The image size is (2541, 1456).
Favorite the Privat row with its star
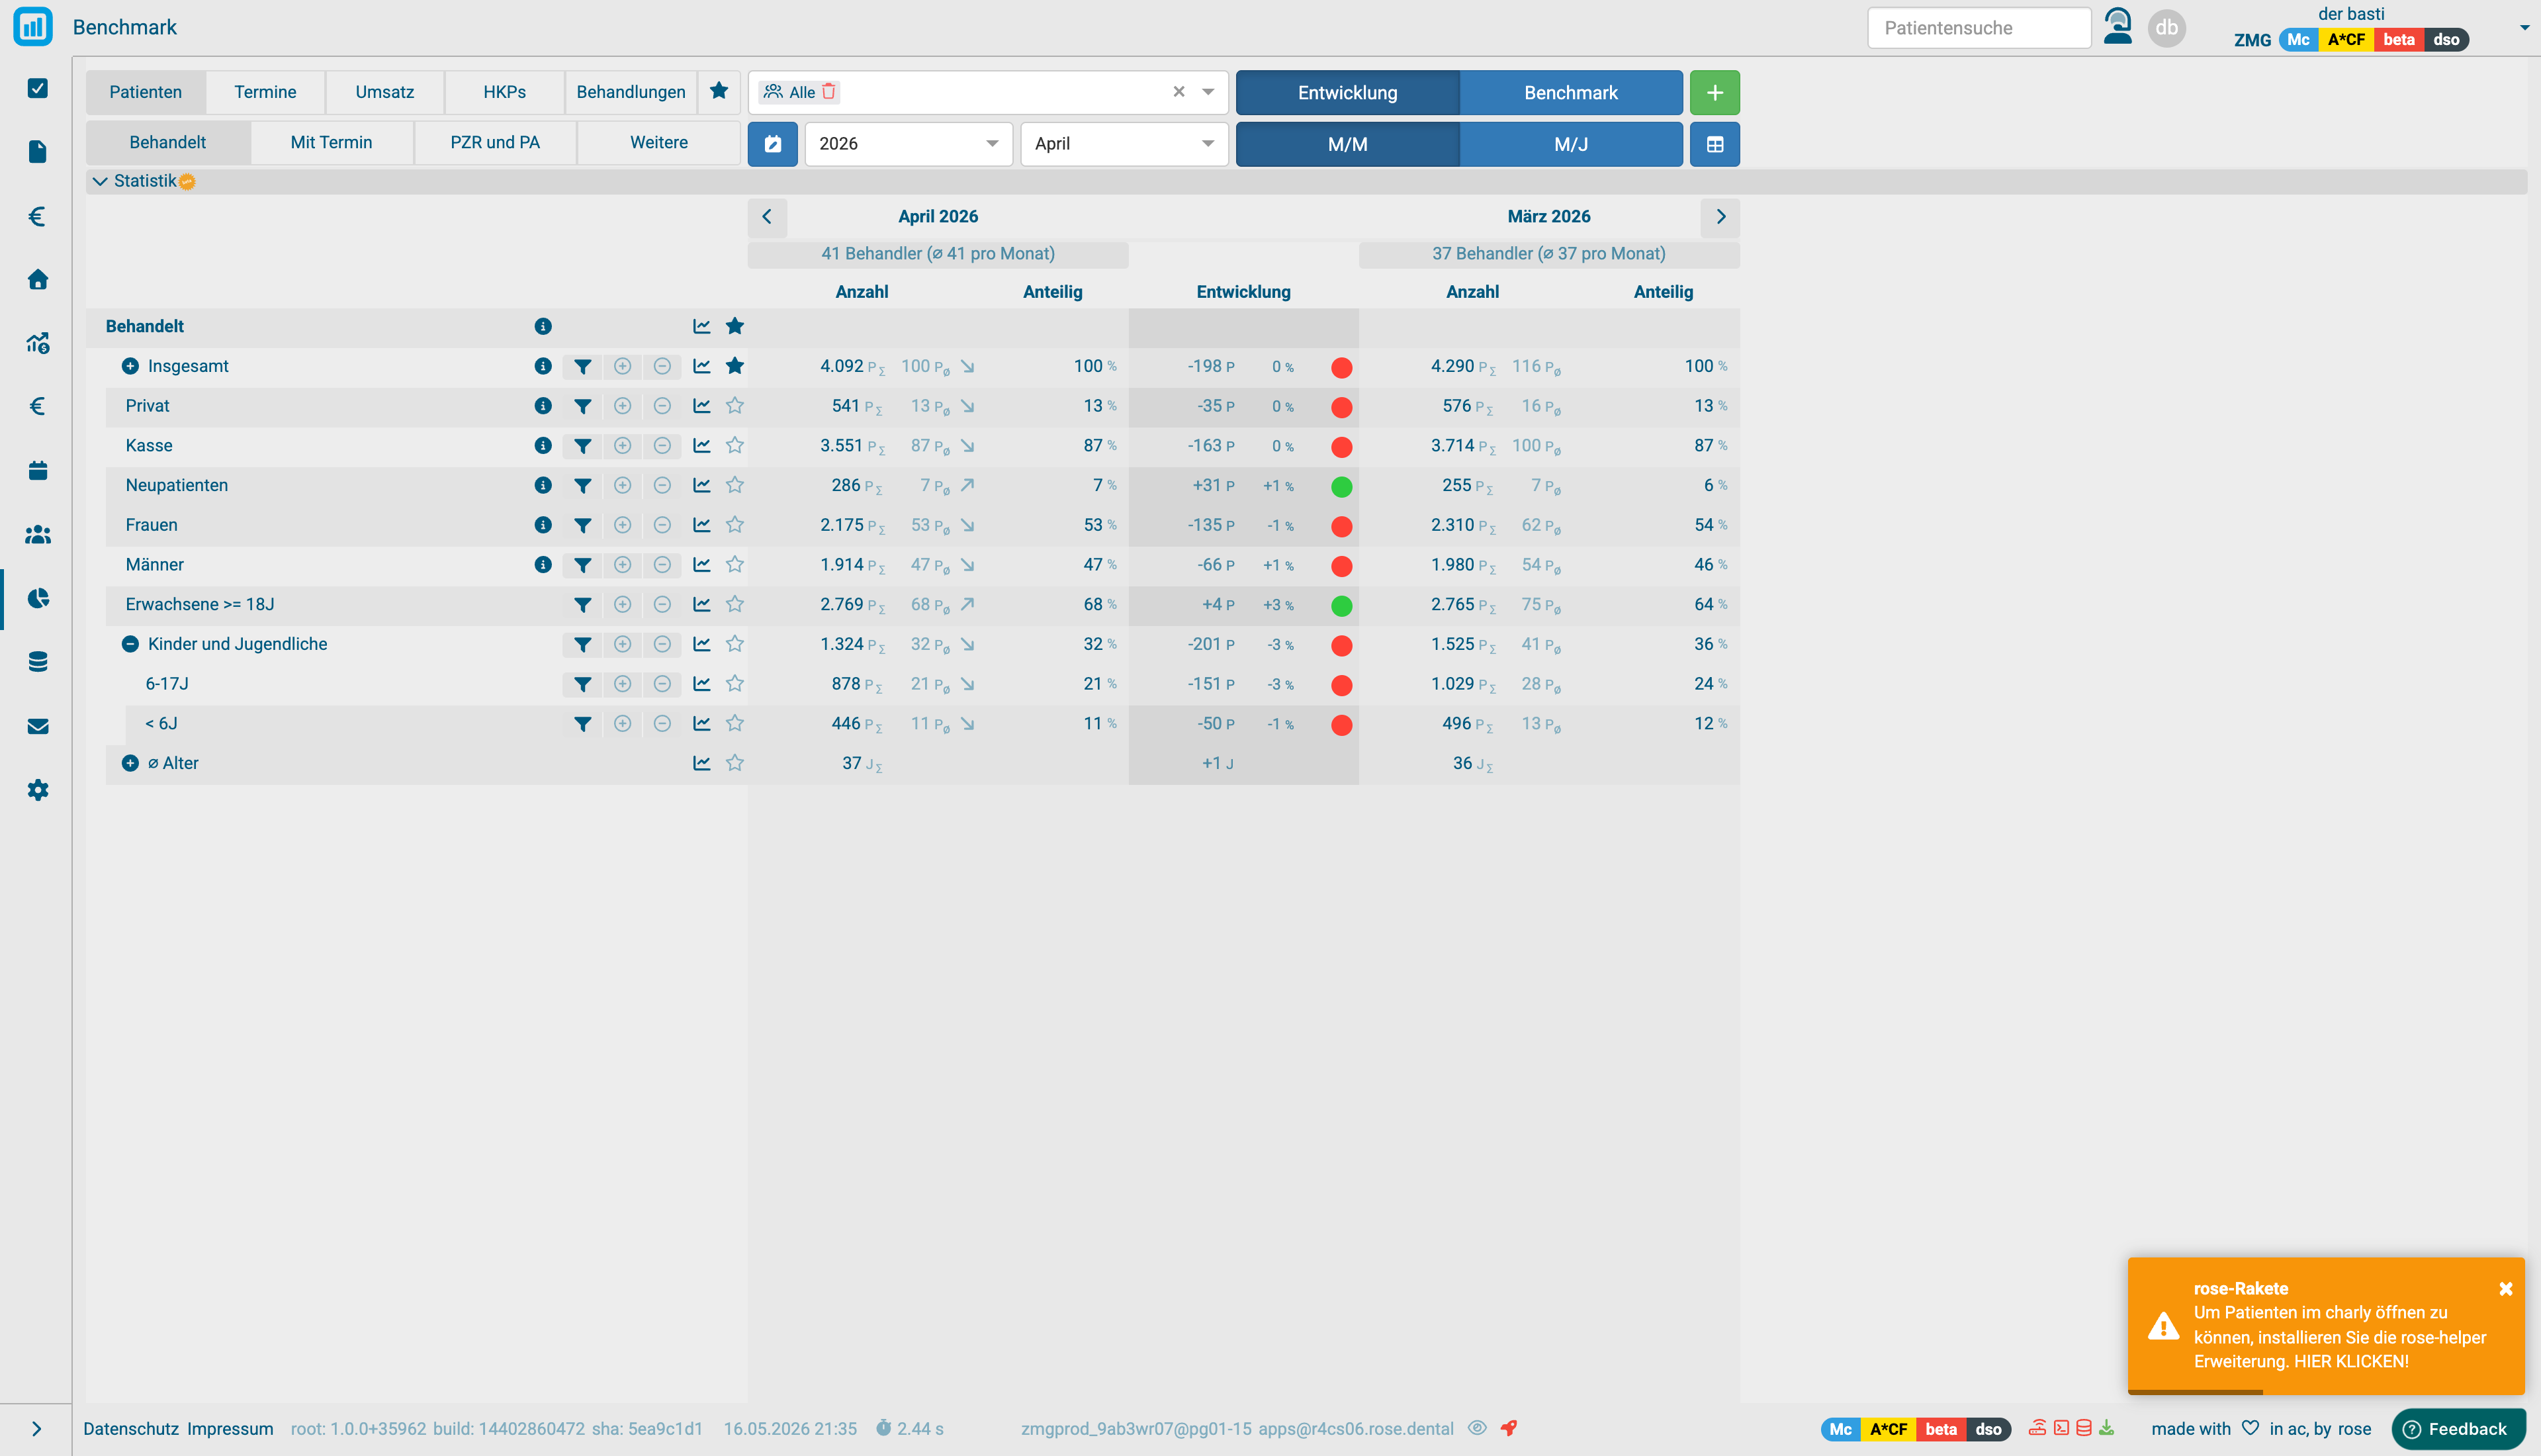coord(735,406)
